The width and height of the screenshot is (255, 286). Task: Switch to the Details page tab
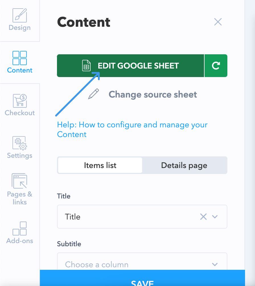tap(184, 165)
